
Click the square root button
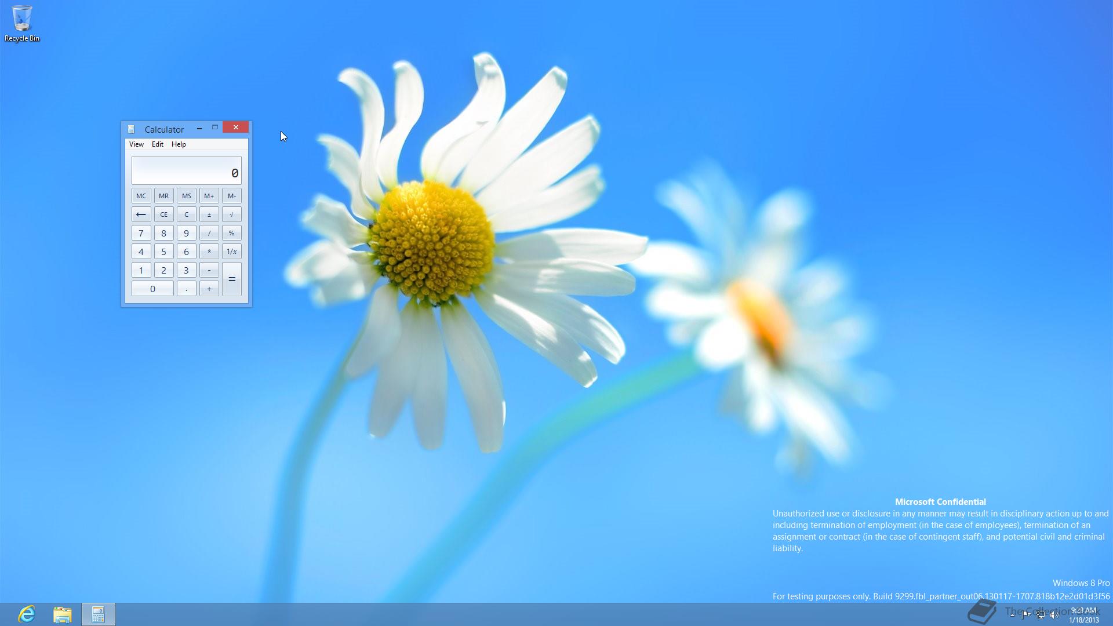[231, 214]
